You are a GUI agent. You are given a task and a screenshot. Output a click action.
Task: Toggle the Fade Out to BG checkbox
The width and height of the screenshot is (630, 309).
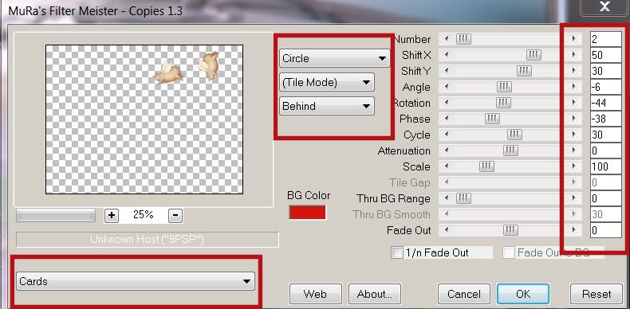coord(509,252)
